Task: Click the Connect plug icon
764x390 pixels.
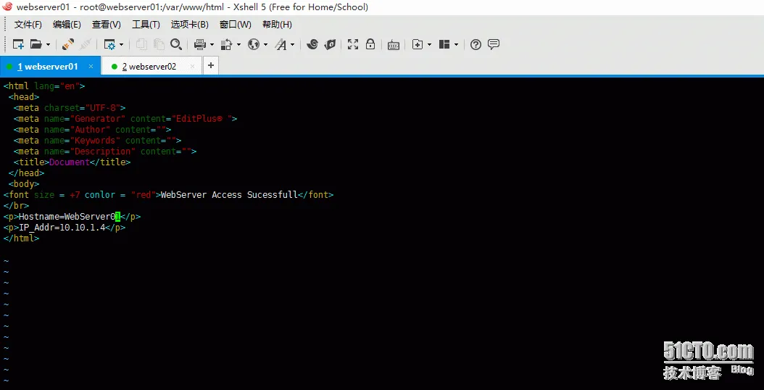Action: pos(68,44)
